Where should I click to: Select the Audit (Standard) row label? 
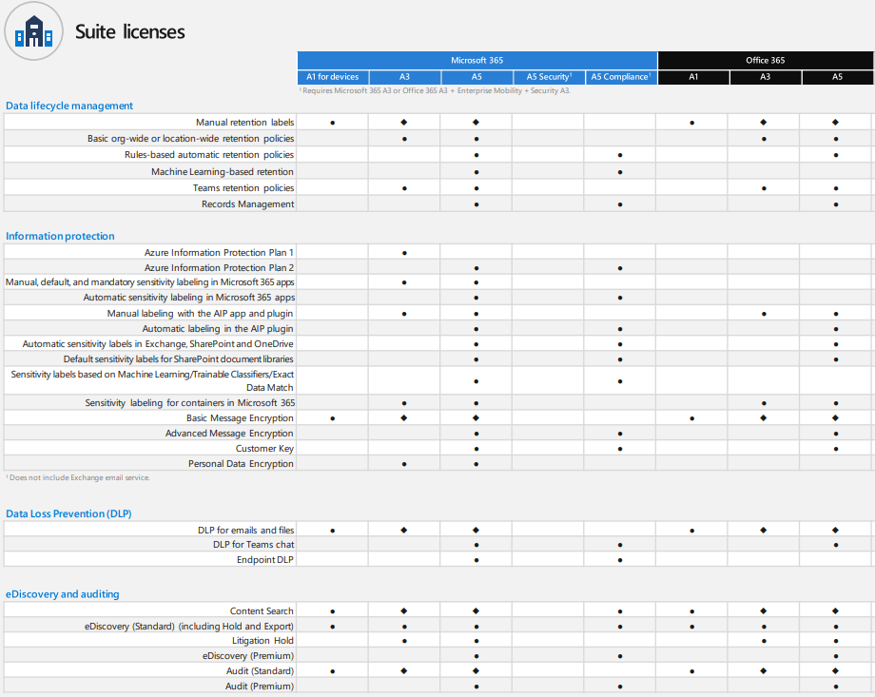(260, 670)
